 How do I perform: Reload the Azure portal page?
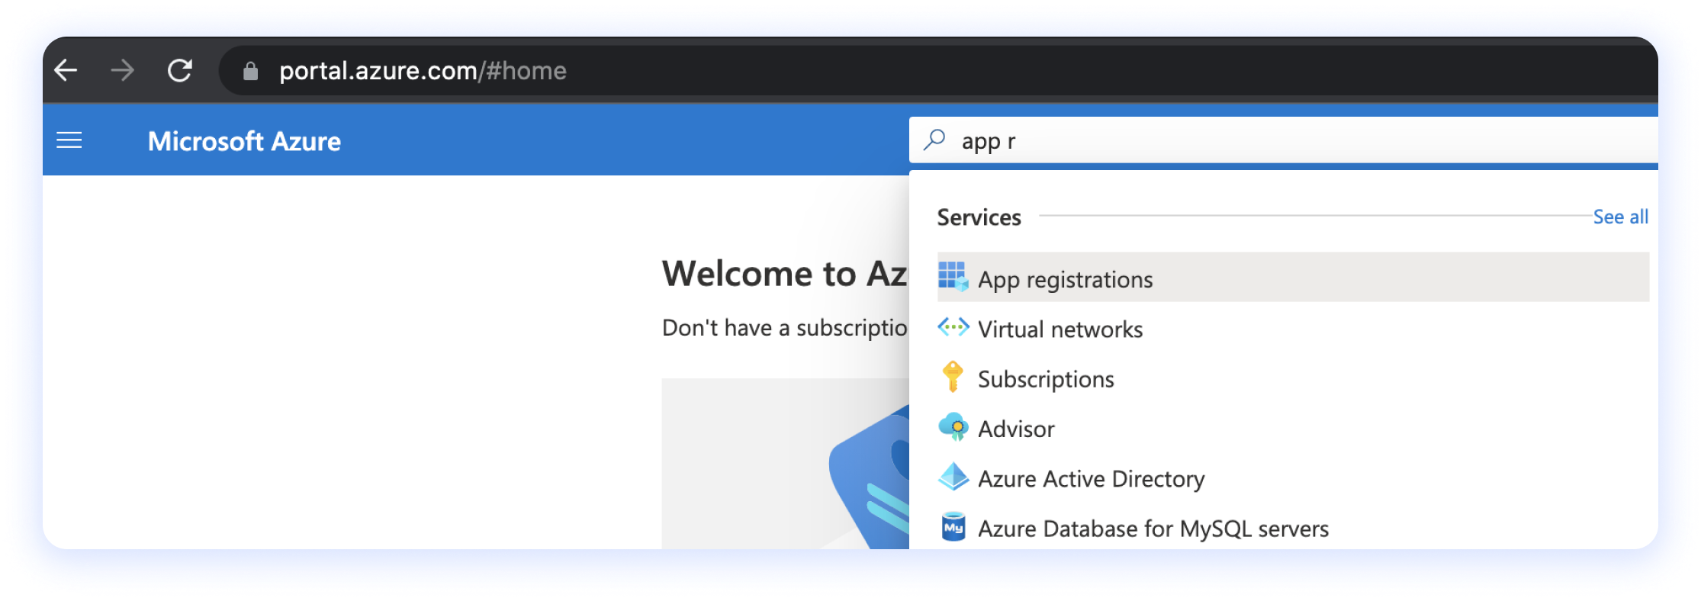pyautogui.click(x=180, y=71)
